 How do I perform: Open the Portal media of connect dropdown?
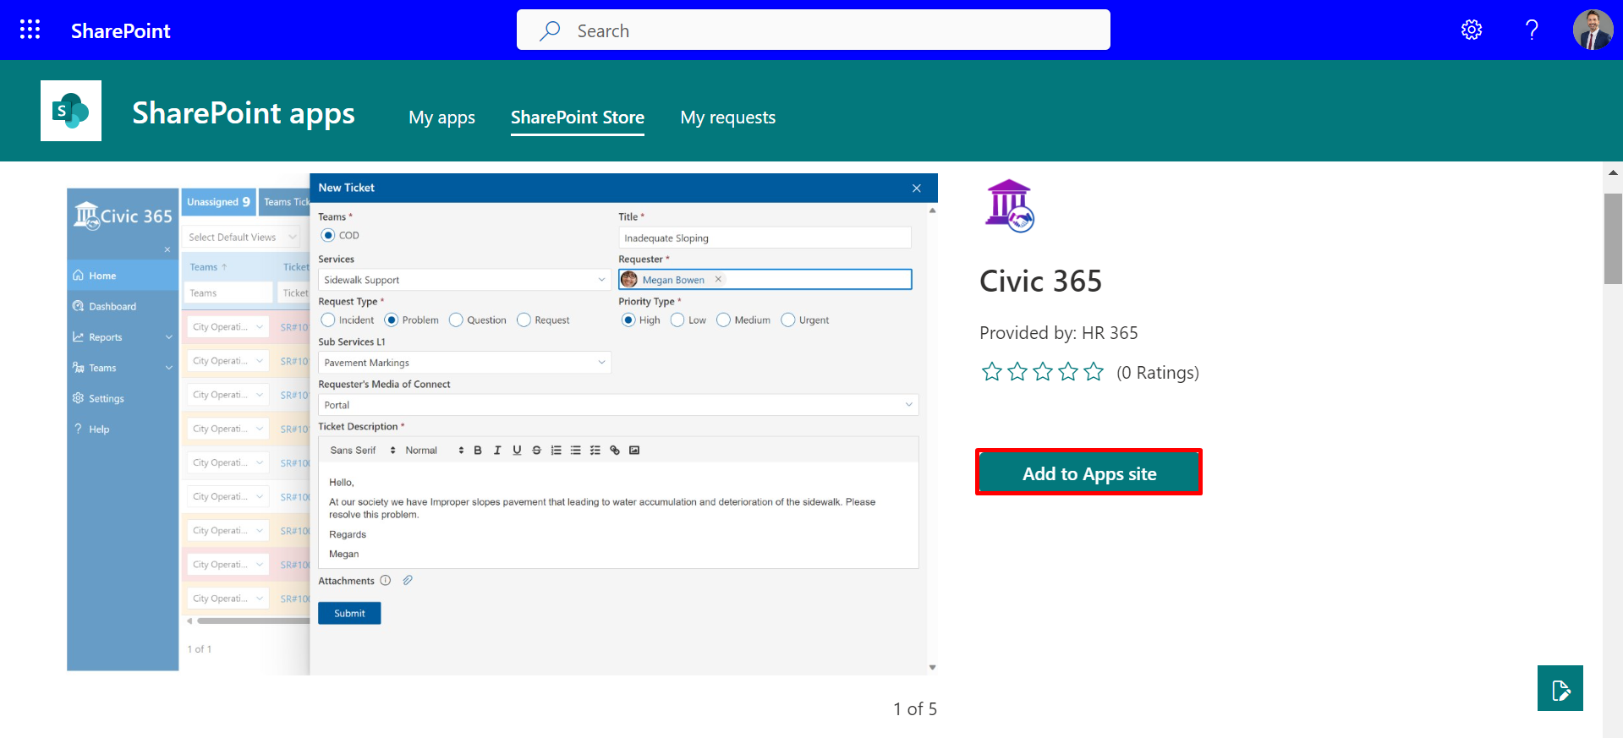pos(618,405)
